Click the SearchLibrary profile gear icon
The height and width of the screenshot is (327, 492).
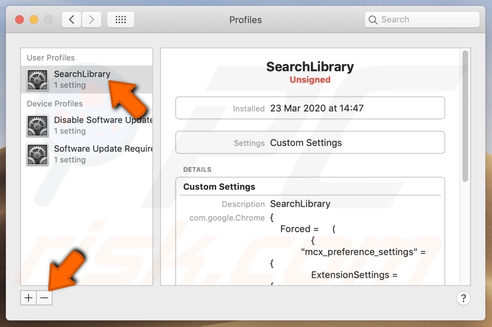(37, 80)
